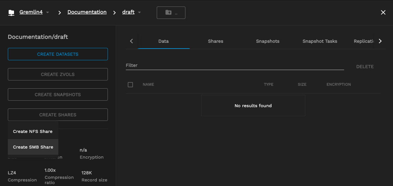
Task: Close the dataset panel with X
Action: (383, 12)
